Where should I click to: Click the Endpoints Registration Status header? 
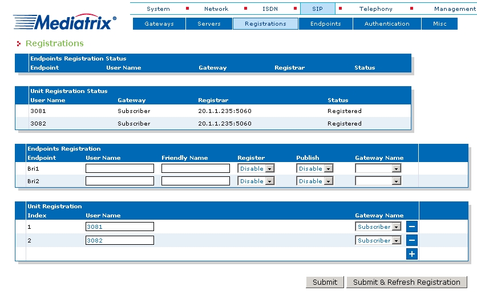click(78, 58)
